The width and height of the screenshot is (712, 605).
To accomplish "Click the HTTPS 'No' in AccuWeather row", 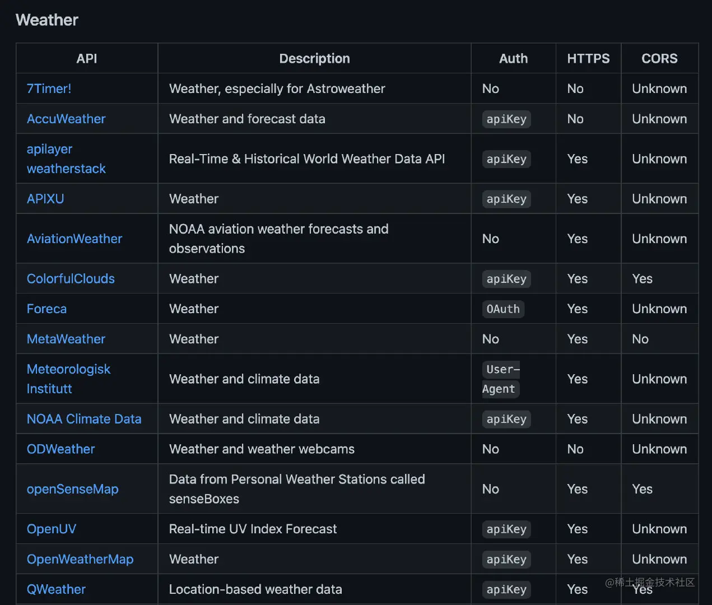I will [x=575, y=119].
